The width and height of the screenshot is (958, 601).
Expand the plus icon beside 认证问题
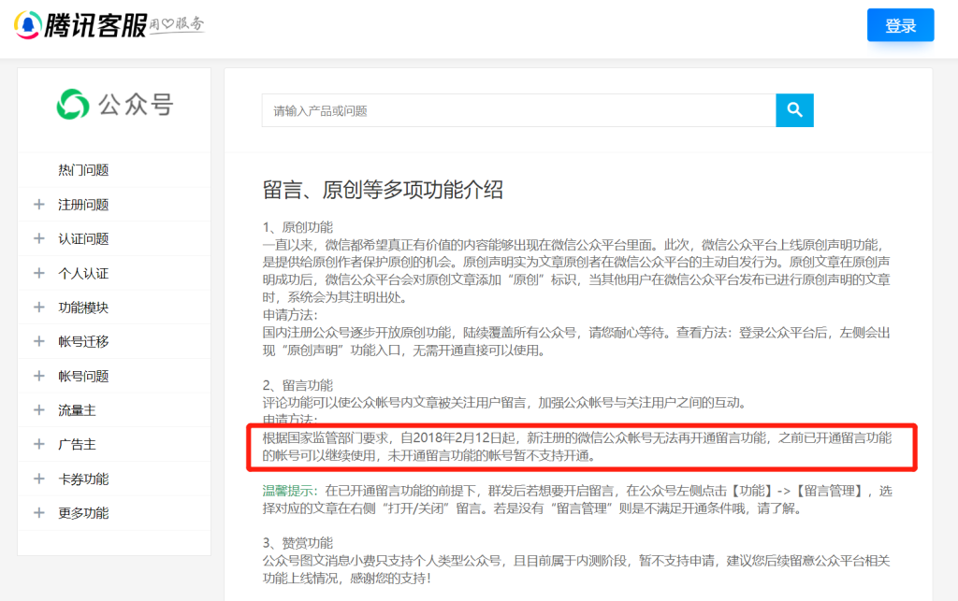click(x=38, y=238)
